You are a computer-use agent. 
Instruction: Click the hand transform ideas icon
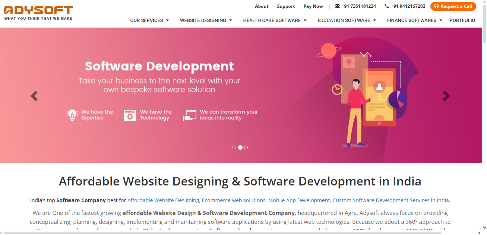(189, 115)
